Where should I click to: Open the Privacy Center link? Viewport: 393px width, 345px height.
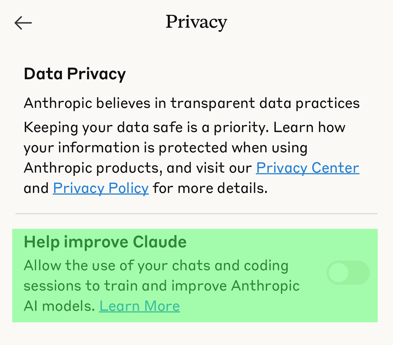(x=307, y=168)
